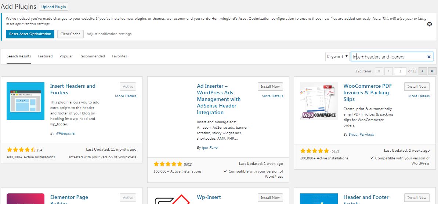Click the 326 items count text
Viewport: 438px width, 204px height.
[x=363, y=71]
